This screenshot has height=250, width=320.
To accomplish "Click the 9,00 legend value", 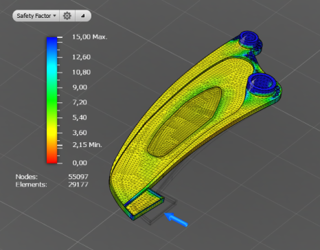I will point(80,87).
